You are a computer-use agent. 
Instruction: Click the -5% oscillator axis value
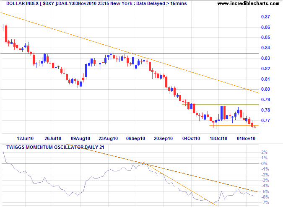point(265,191)
